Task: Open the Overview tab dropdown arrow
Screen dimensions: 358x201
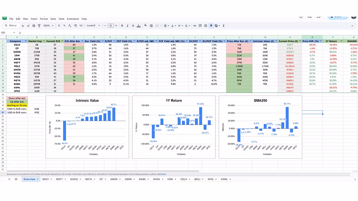Action: 38,179
